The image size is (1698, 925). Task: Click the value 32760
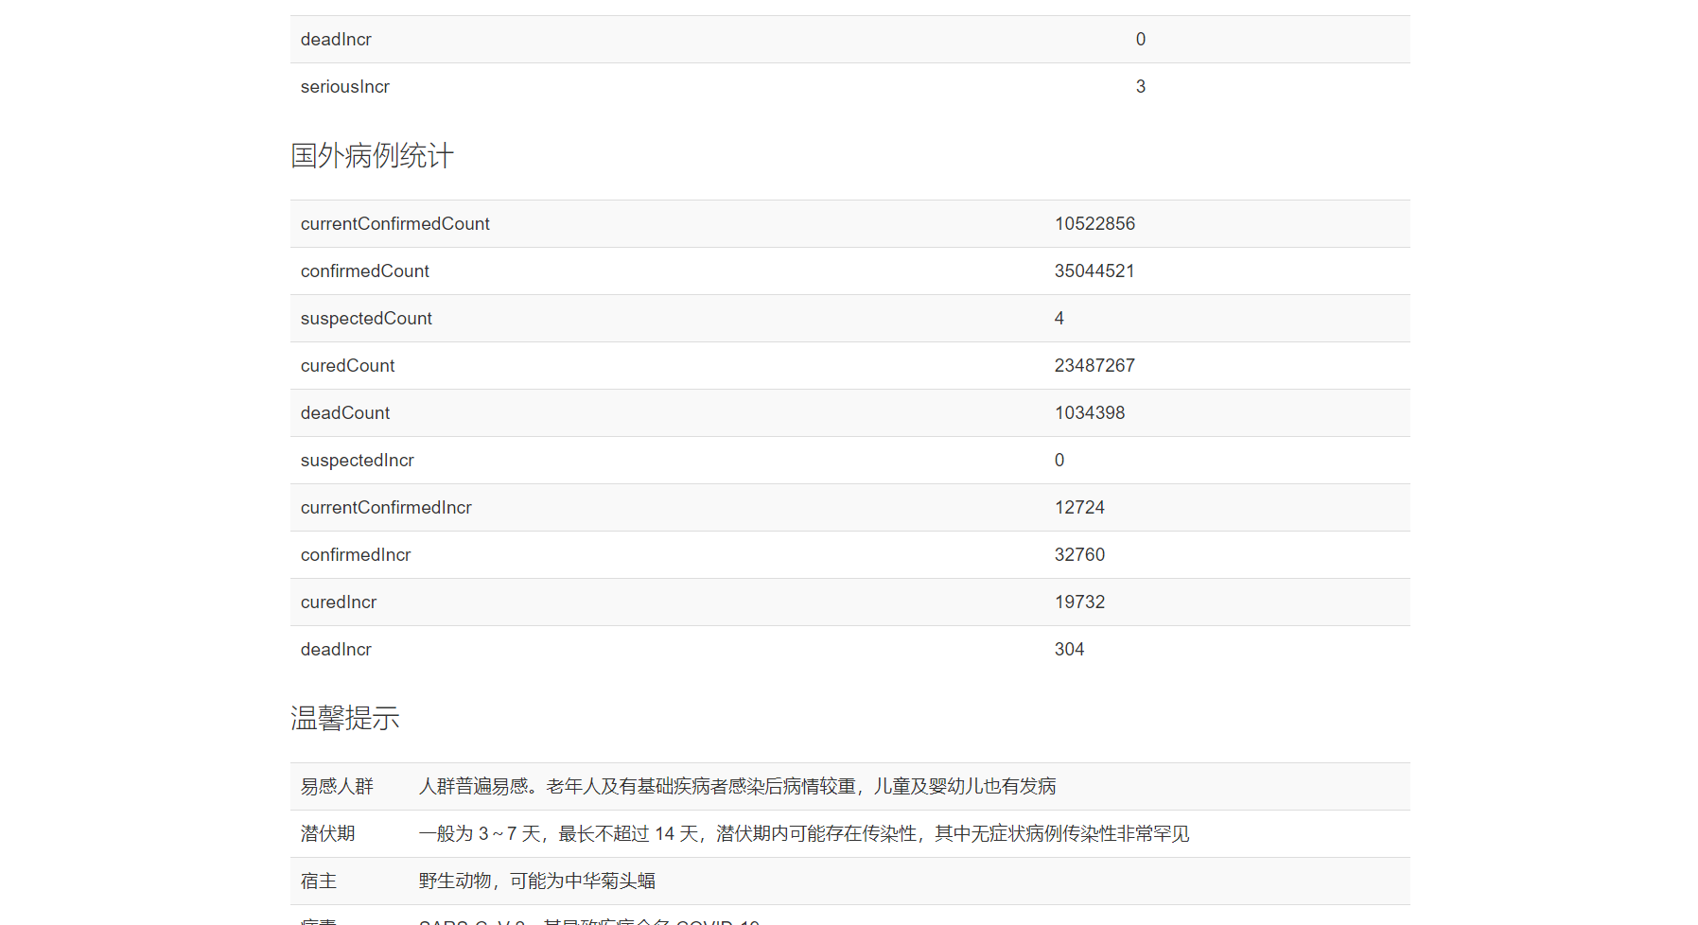coord(1079,555)
